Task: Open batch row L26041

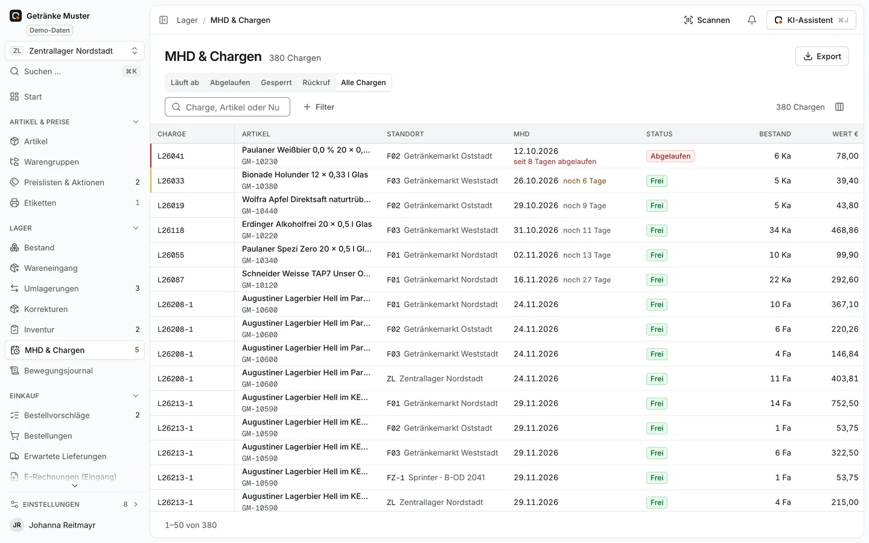Action: tap(507, 156)
